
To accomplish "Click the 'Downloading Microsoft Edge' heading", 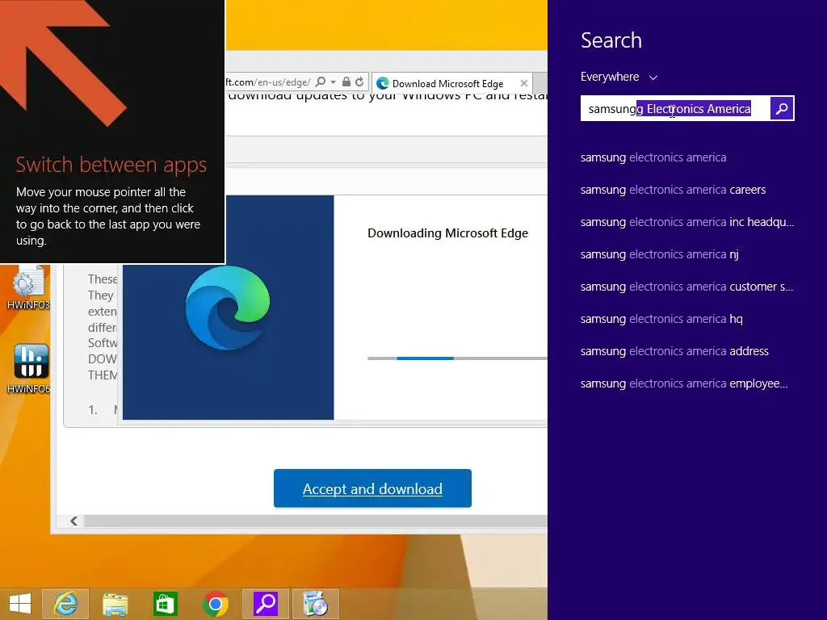I will click(x=447, y=233).
